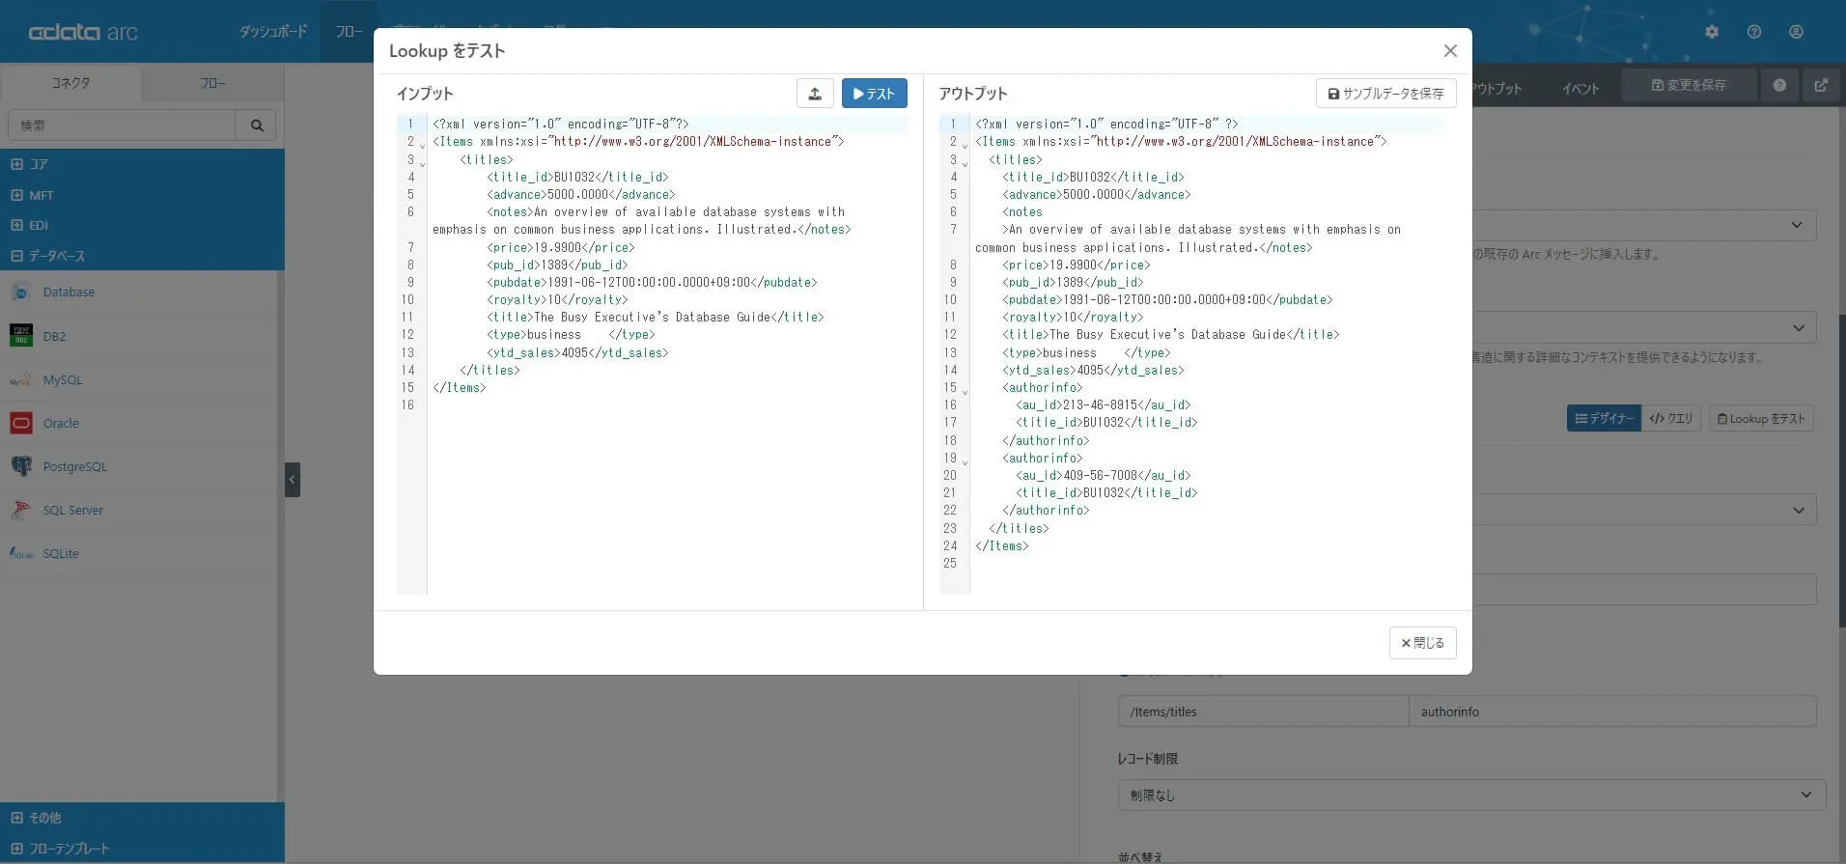Switch to the コネクタ sidebar tab

70,83
